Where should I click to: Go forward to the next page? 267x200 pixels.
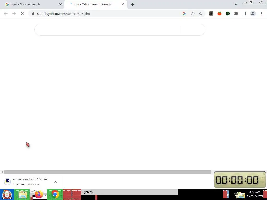14,14
